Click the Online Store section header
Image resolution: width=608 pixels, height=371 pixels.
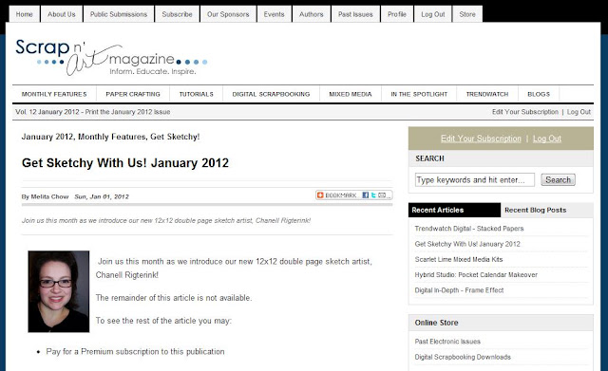pos(437,323)
